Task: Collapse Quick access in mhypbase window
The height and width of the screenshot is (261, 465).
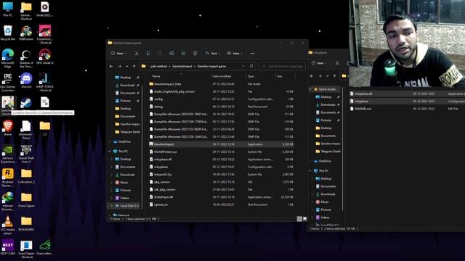Action: (x=310, y=89)
